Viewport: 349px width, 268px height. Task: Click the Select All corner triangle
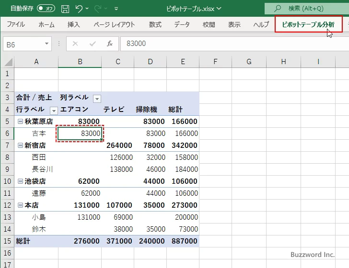(8, 62)
